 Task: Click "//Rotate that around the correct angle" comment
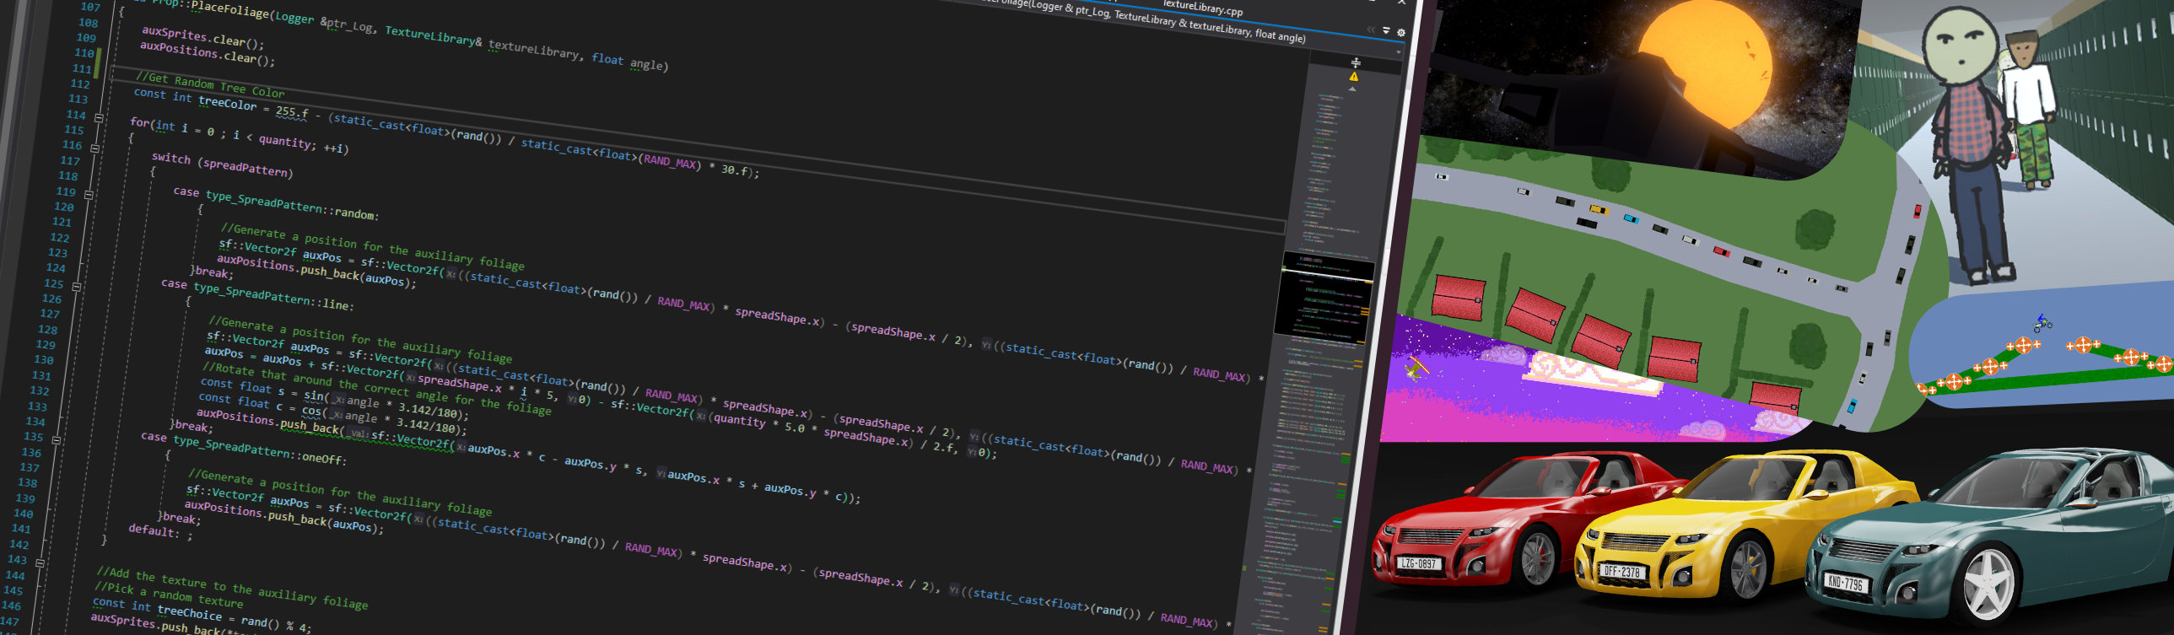coord(377,390)
